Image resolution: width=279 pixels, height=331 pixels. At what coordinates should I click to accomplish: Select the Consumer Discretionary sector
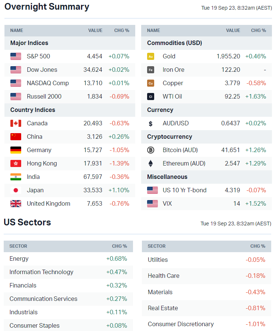tap(181, 324)
